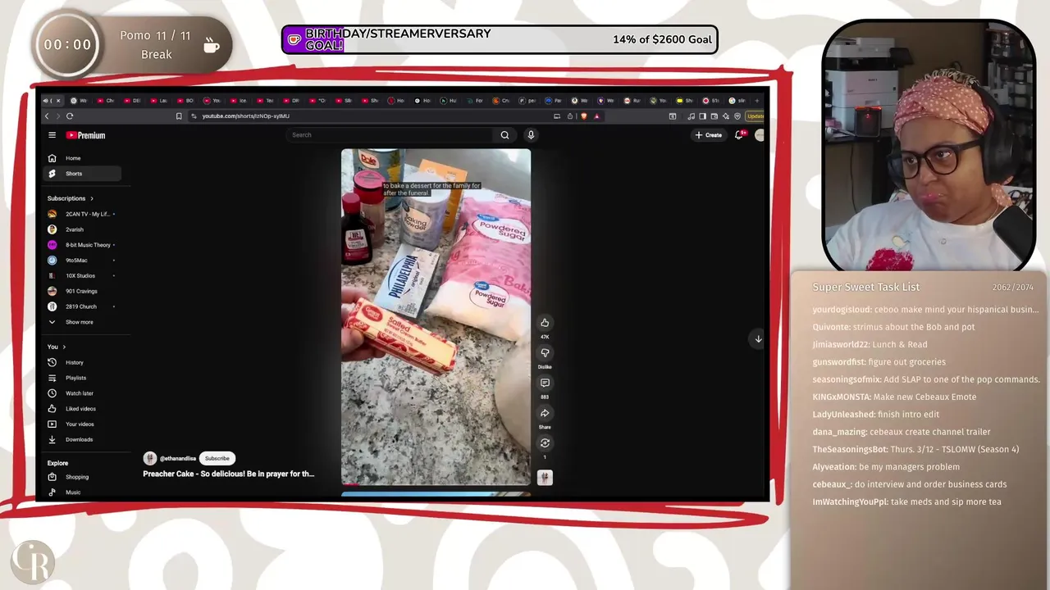1050x590 pixels.
Task: Click the Preacher Cake Short title
Action: [x=229, y=474]
